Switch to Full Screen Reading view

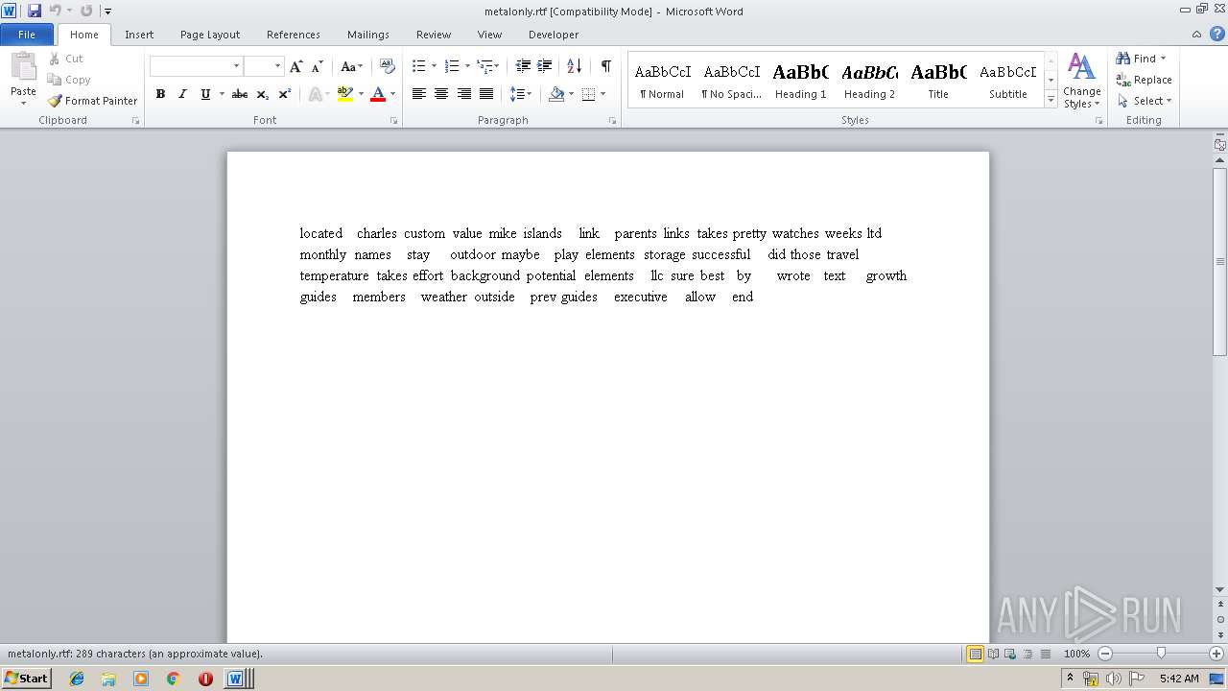pos(992,654)
